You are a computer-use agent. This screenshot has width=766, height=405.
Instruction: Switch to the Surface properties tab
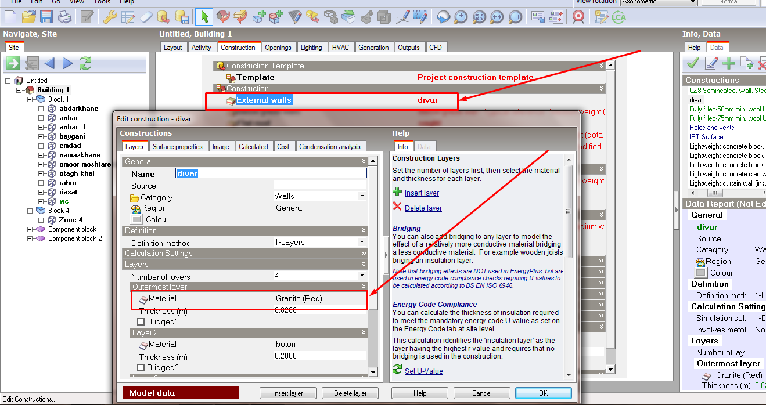[x=178, y=147]
